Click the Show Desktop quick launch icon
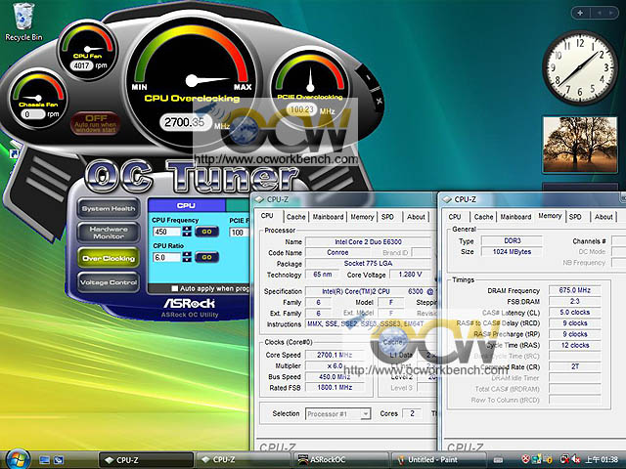 [44, 460]
